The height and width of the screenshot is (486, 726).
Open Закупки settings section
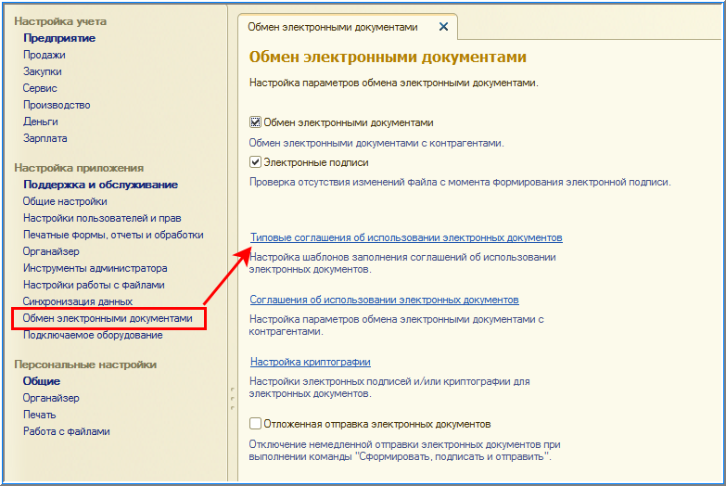pos(42,71)
